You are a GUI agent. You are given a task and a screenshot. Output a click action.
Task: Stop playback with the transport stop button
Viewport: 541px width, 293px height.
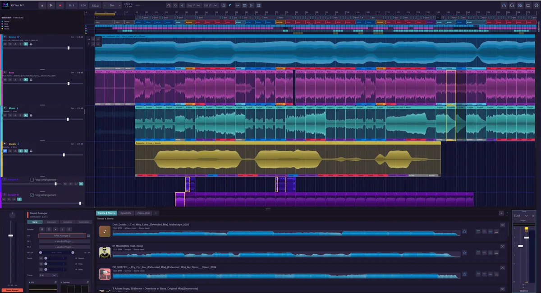point(42,5)
